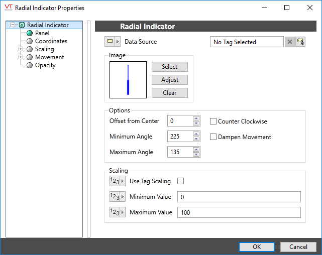The height and width of the screenshot is (255, 322).
Task: Click the blue needle image preview
Action: tap(128, 80)
